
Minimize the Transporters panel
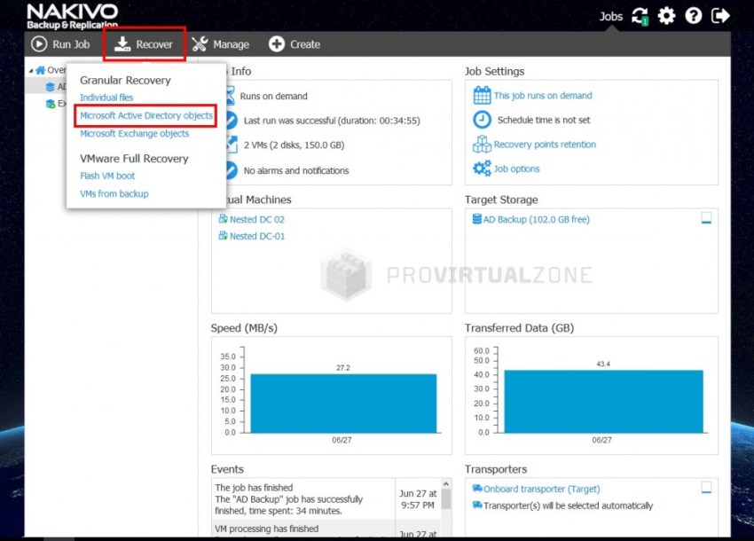(x=706, y=488)
